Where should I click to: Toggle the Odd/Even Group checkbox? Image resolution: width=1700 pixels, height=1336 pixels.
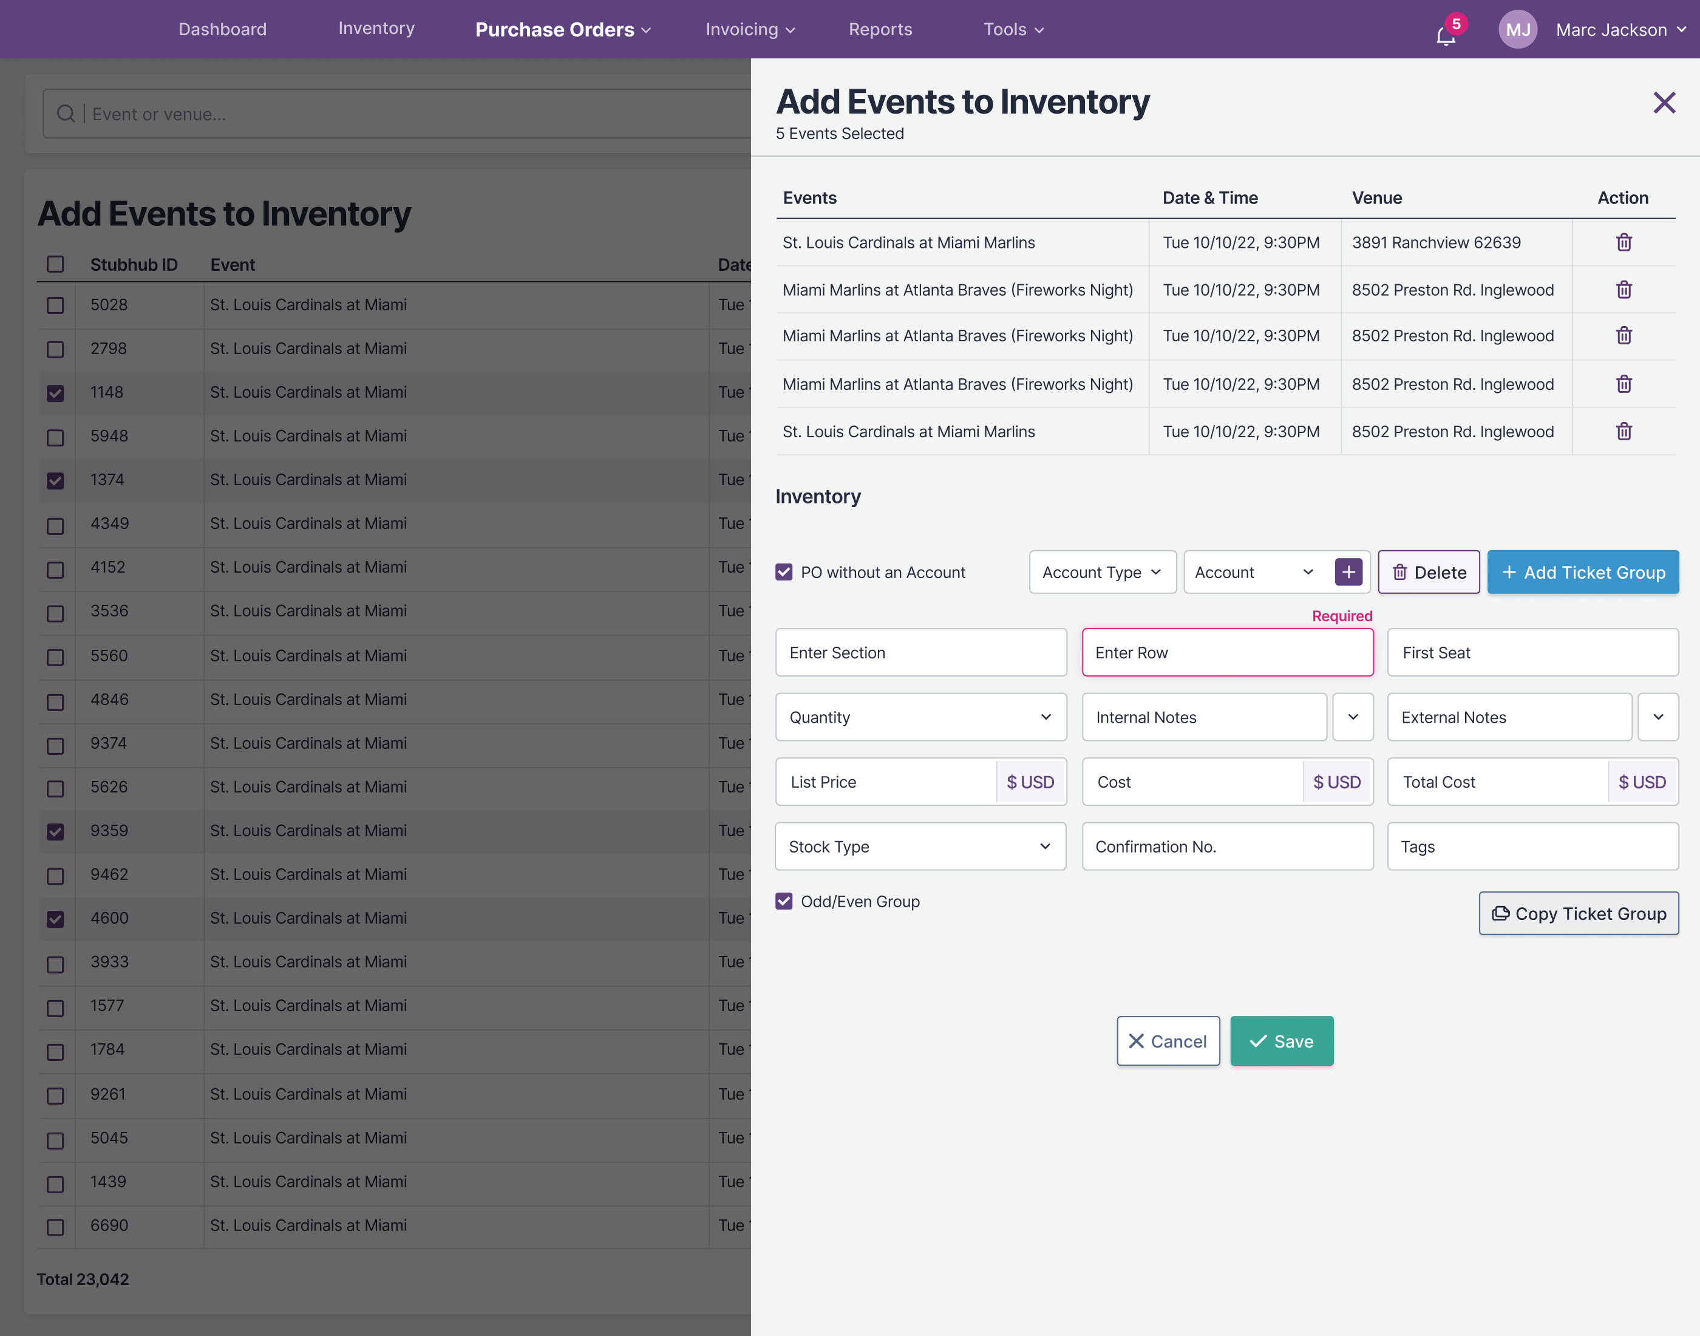[x=784, y=901]
